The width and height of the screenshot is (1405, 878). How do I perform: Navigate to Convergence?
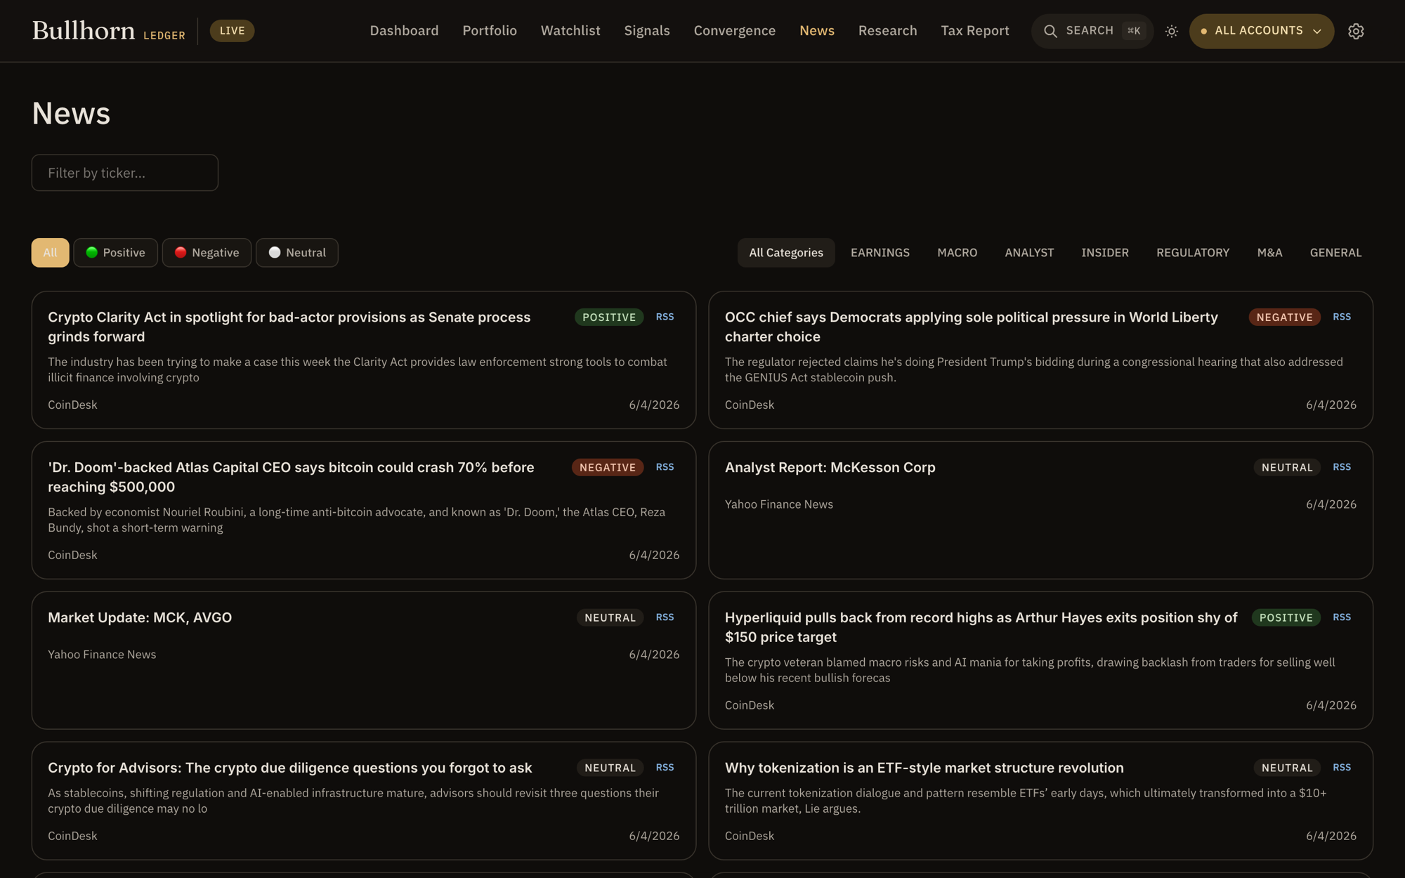coord(735,31)
